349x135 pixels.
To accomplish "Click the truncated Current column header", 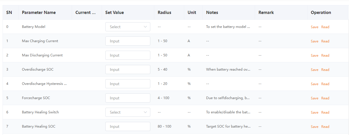I will [85, 13].
